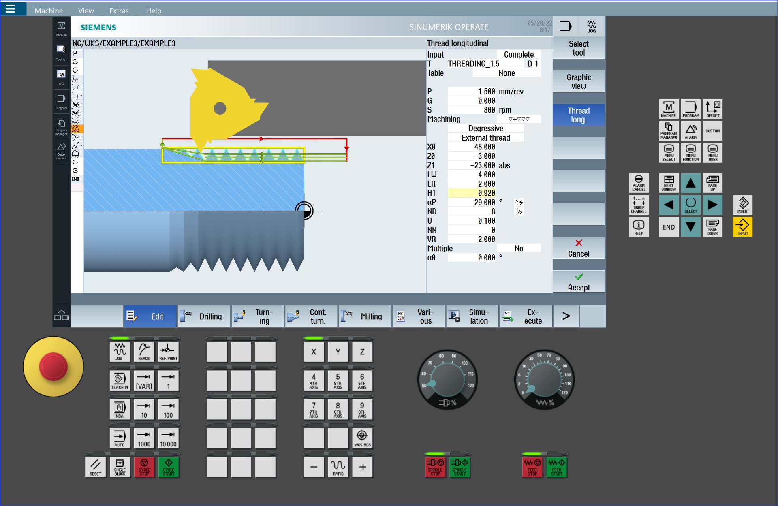This screenshot has height=506, width=778.
Task: Expand more softkeys with the > key
Action: [x=566, y=316]
